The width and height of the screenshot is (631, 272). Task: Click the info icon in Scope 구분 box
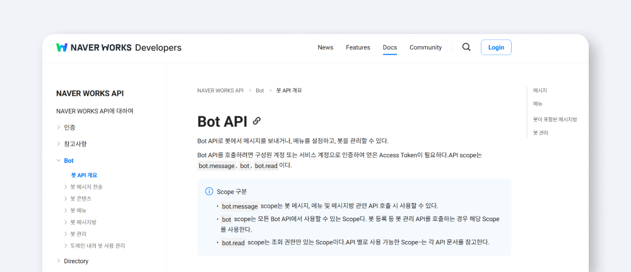(209, 191)
